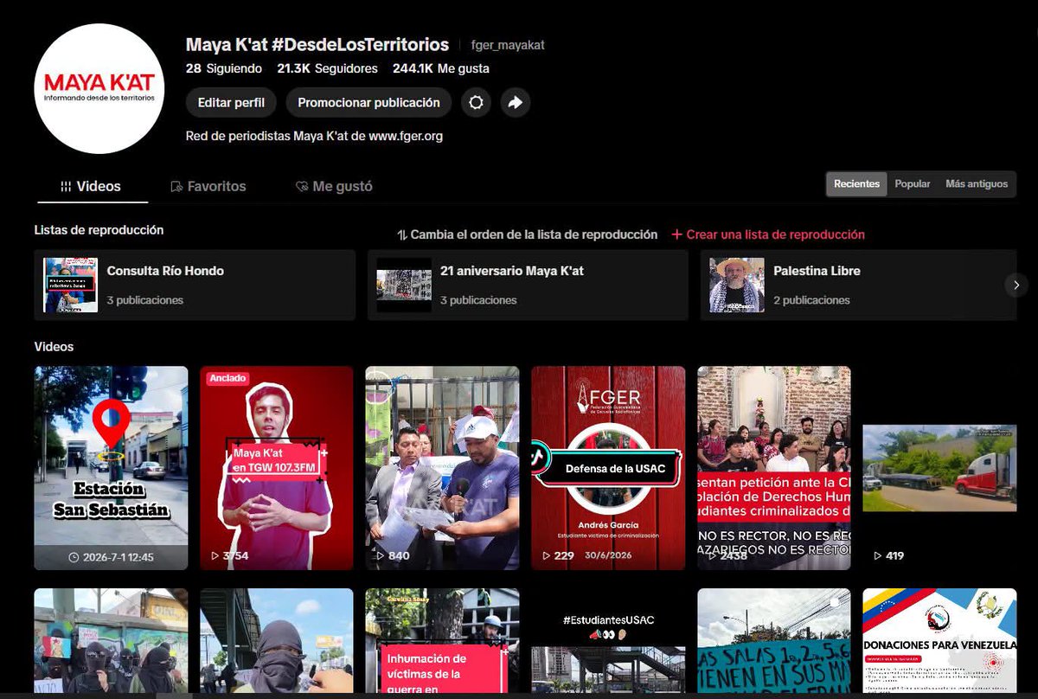Click Editar perfil button
The image size is (1038, 699).
click(231, 102)
